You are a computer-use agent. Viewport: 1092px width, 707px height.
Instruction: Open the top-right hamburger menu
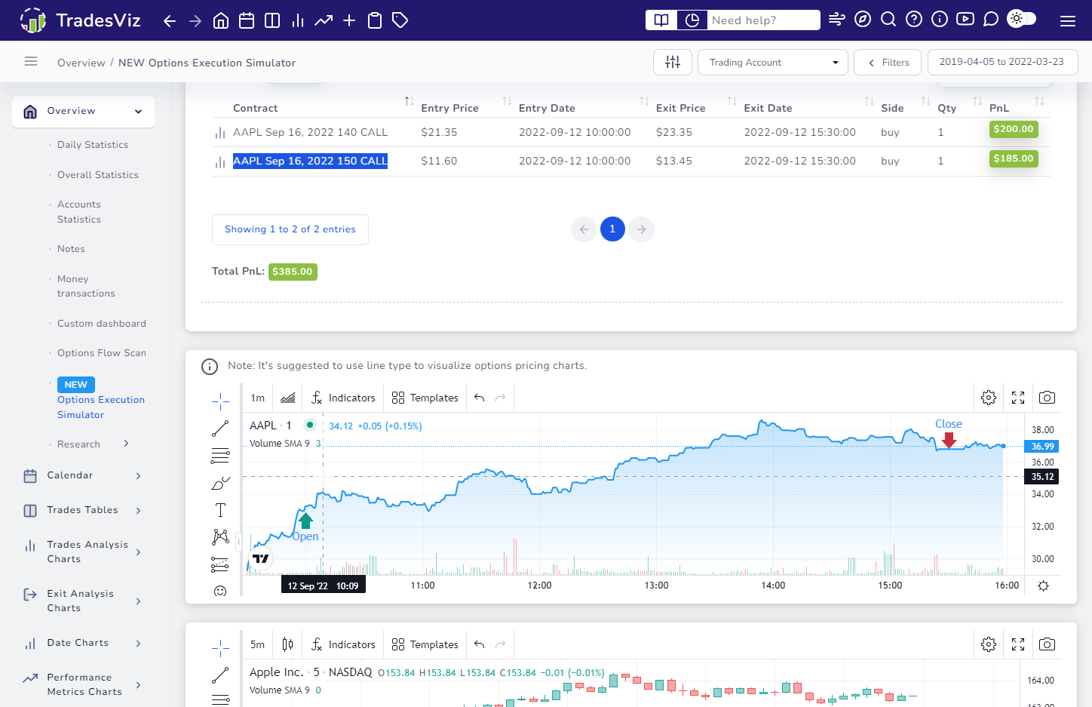[x=1068, y=21]
